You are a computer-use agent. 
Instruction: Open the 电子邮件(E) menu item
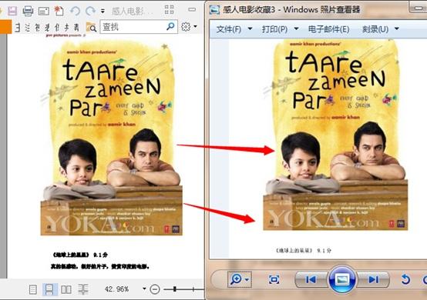(328, 29)
